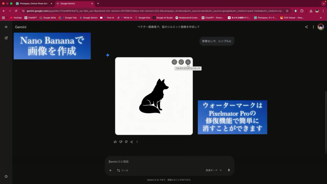Switch to the Photopea browser tab
327x184 pixels.
point(34,4)
